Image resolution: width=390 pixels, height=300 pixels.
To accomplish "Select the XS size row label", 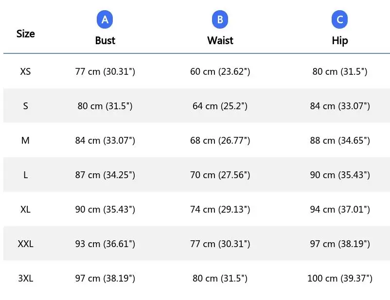I will pyautogui.click(x=25, y=71).
